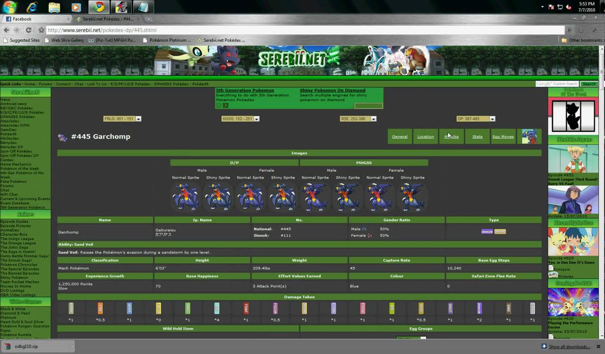Open the Pokémon Platinum bookmark
Image resolution: width=605 pixels, height=354 pixels.
point(166,40)
